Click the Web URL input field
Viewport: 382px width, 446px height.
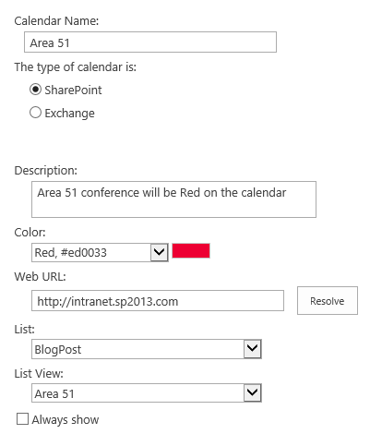click(158, 301)
